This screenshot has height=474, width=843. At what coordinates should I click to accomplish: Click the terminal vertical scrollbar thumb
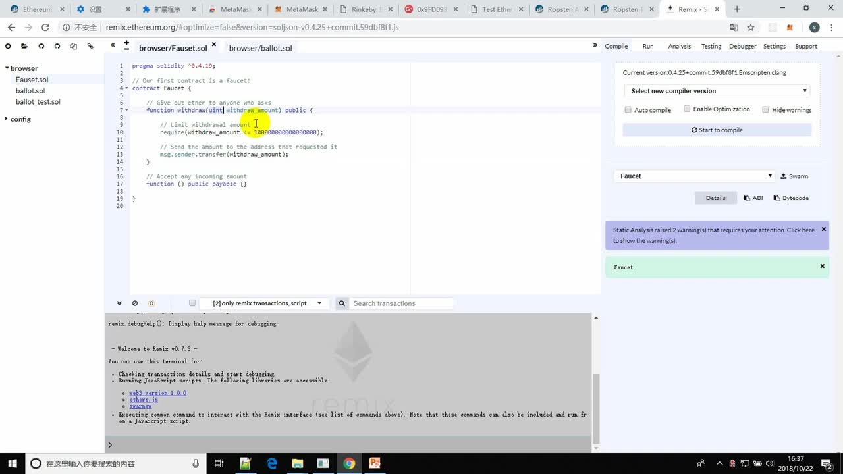[x=596, y=409]
